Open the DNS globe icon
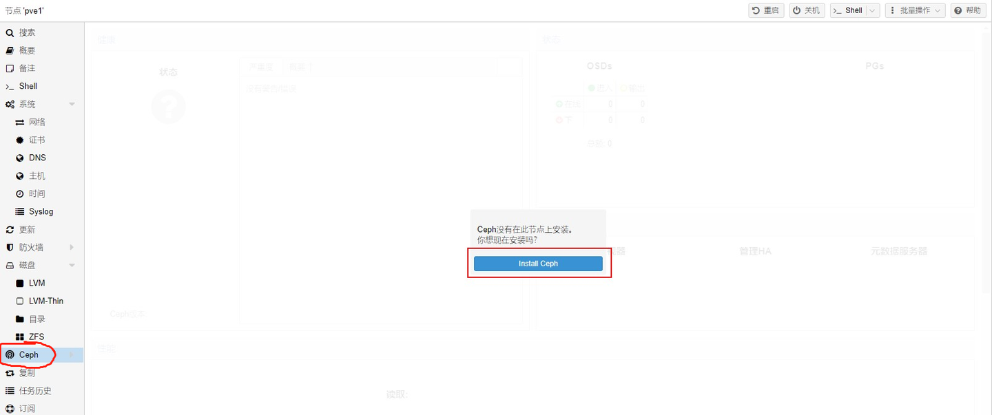The height and width of the screenshot is (415, 992). click(19, 158)
